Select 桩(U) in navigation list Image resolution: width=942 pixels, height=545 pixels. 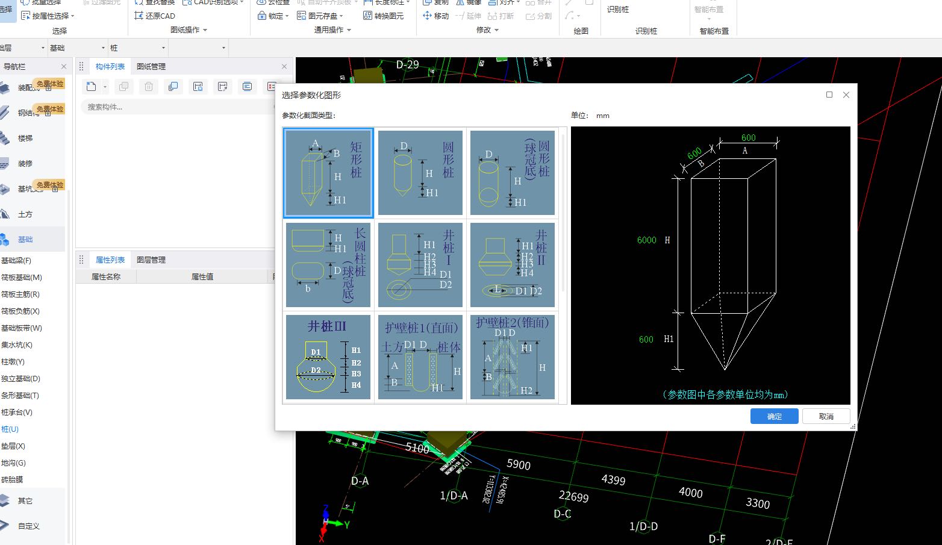[x=10, y=429]
